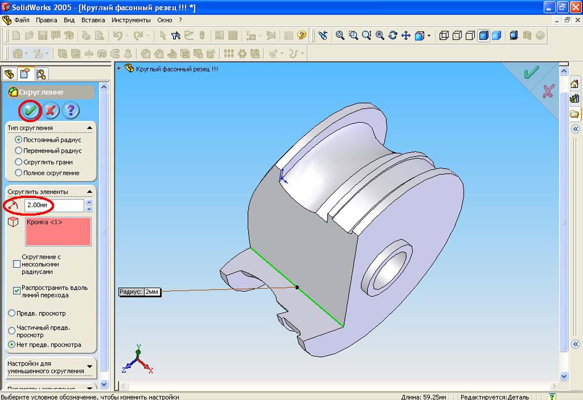Switch to the PropertyManager tab
Image resolution: width=583 pixels, height=400 pixels.
[25, 73]
